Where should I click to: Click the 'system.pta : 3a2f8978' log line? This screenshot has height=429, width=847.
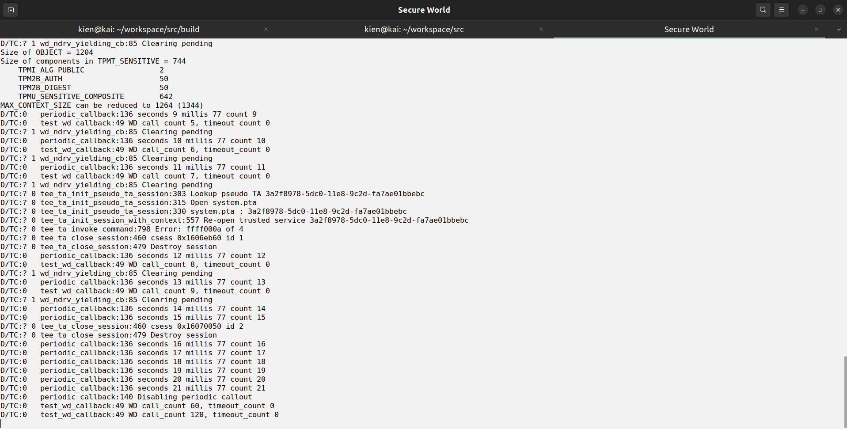point(204,212)
